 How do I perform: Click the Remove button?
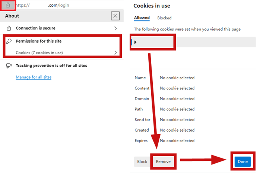pos(163,161)
